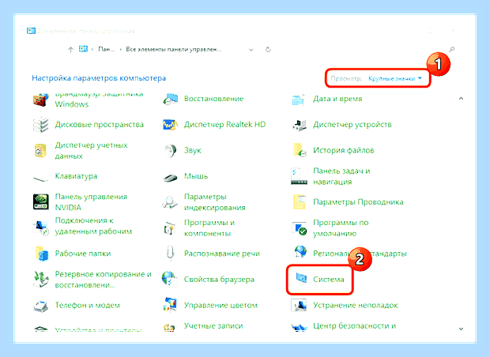The width and height of the screenshot is (490, 357).
Task: Click the Региональные стандарты globe icon
Action: coord(300,252)
